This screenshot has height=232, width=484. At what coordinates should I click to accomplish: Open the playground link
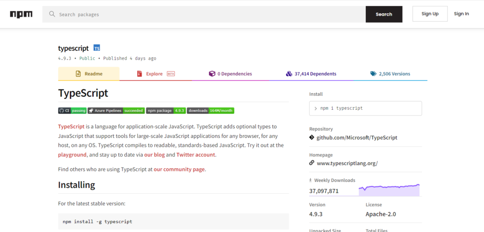tap(72, 155)
